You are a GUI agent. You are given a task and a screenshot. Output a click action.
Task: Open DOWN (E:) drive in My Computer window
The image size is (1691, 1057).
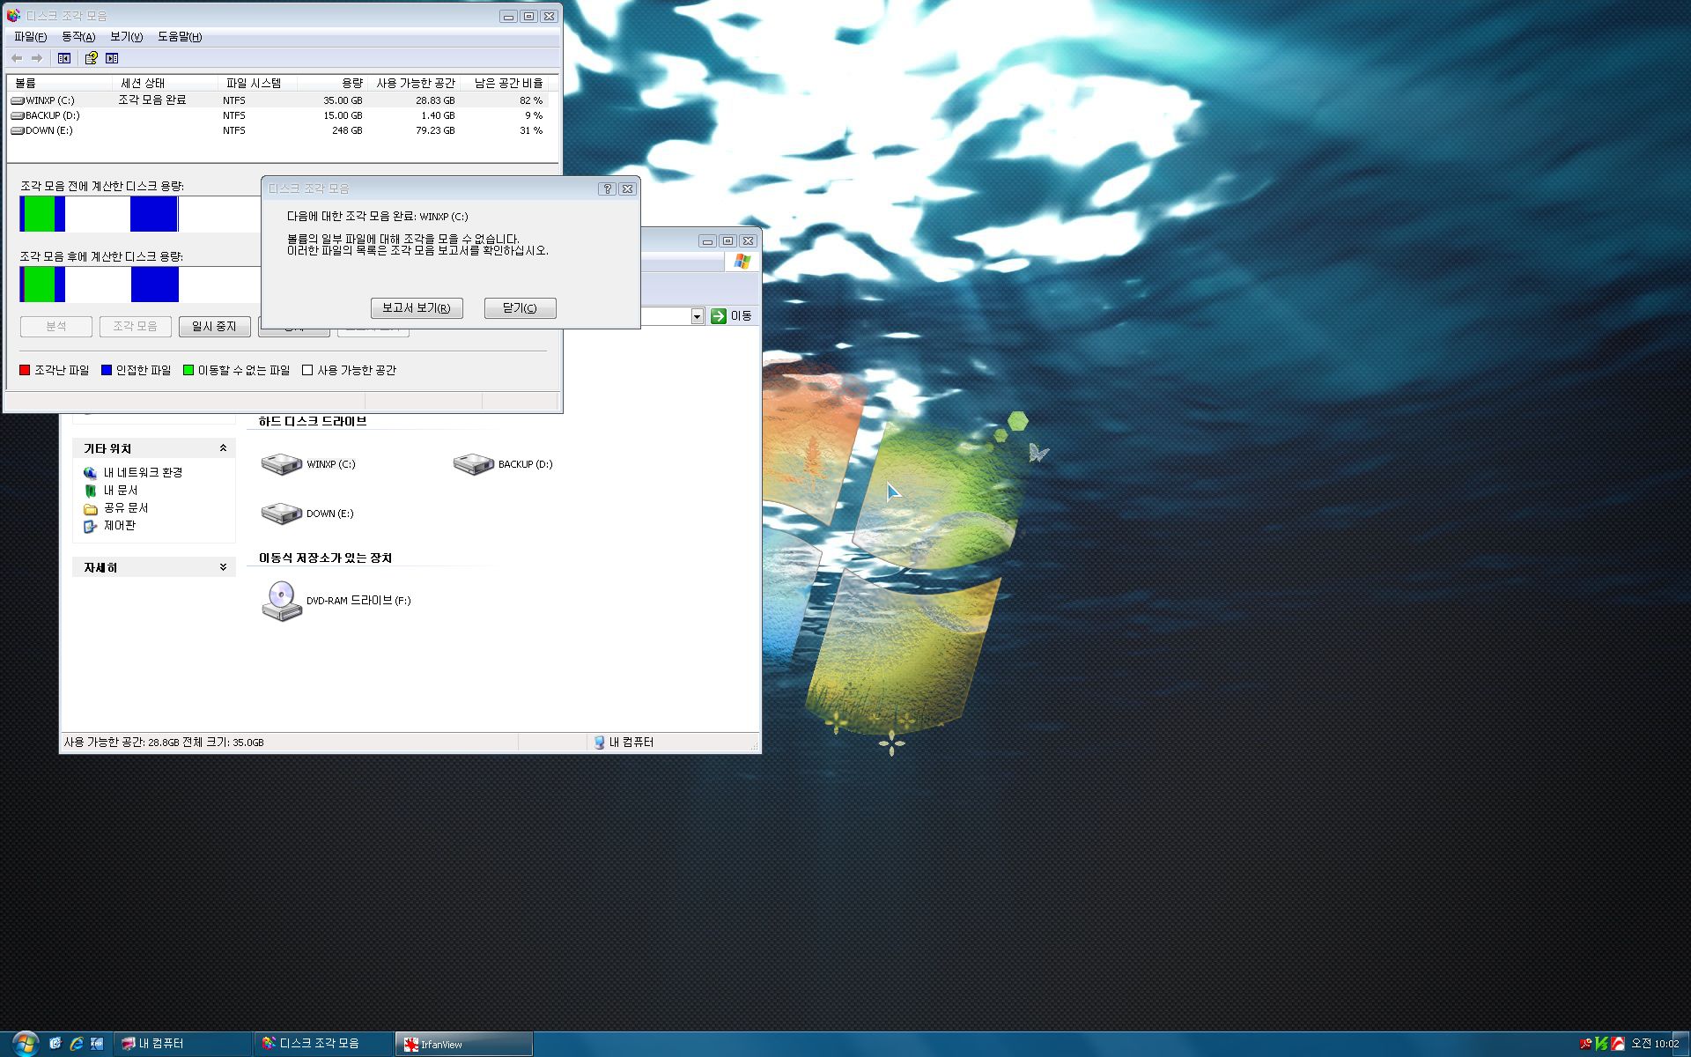(307, 514)
